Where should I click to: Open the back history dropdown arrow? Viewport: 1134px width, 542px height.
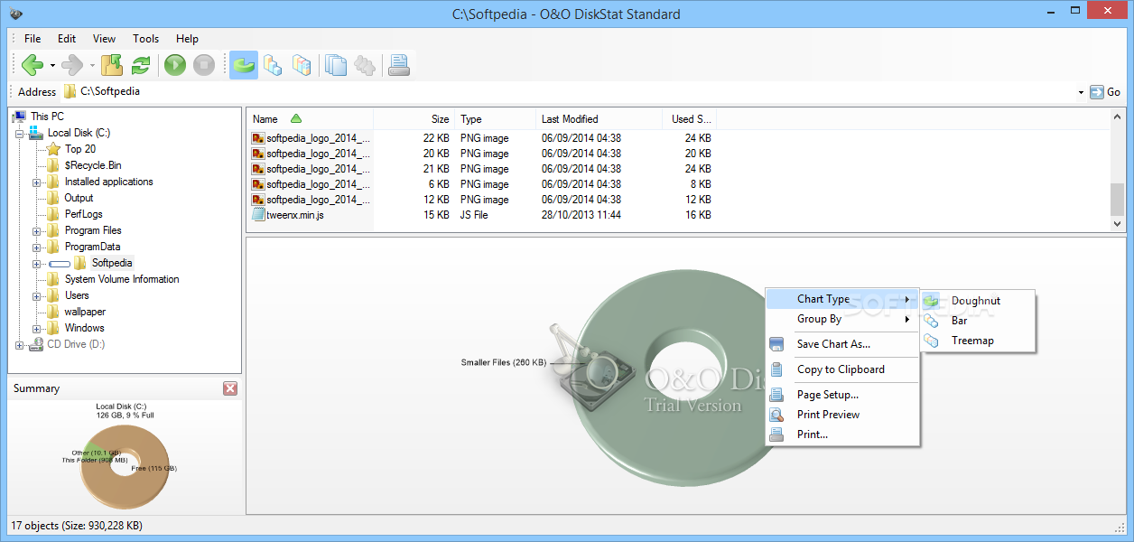pos(52,65)
